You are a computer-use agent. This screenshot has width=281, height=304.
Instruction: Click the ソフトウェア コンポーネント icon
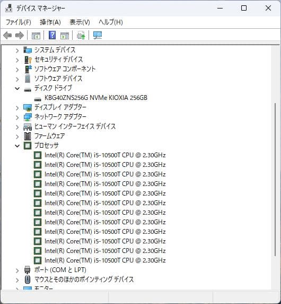point(28,69)
